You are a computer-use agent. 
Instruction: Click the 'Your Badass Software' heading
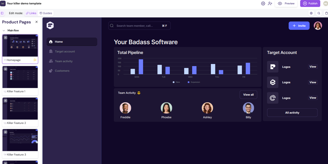click(146, 42)
